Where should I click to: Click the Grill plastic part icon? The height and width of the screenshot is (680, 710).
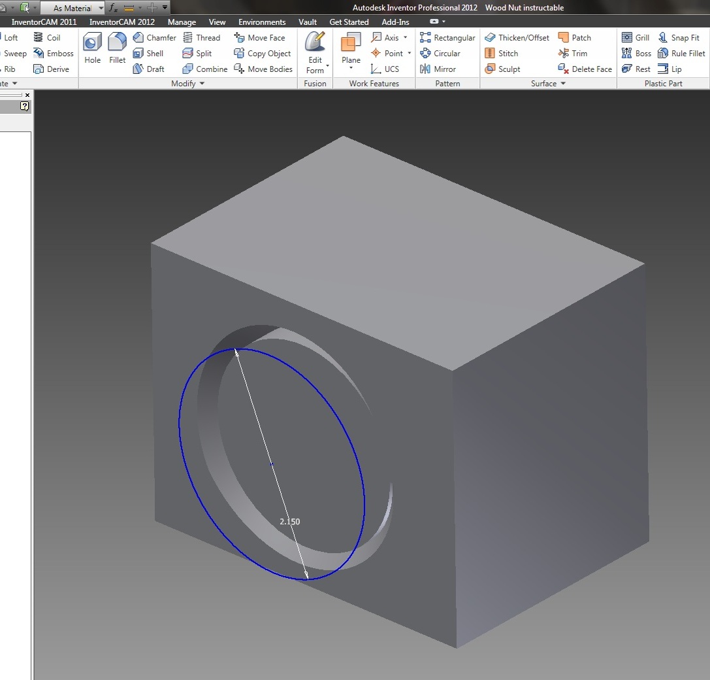pos(626,38)
